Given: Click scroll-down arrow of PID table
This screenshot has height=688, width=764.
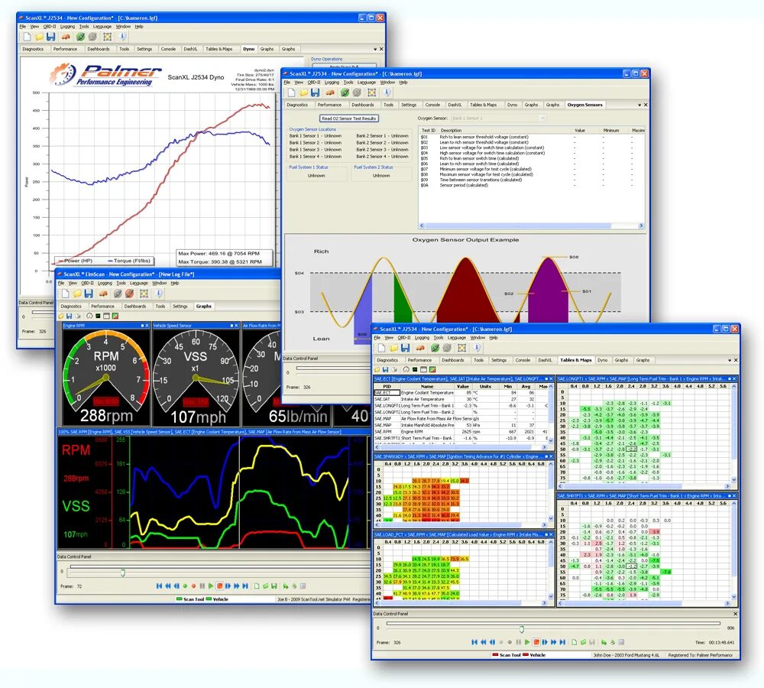Looking at the screenshot, I should 551,440.
